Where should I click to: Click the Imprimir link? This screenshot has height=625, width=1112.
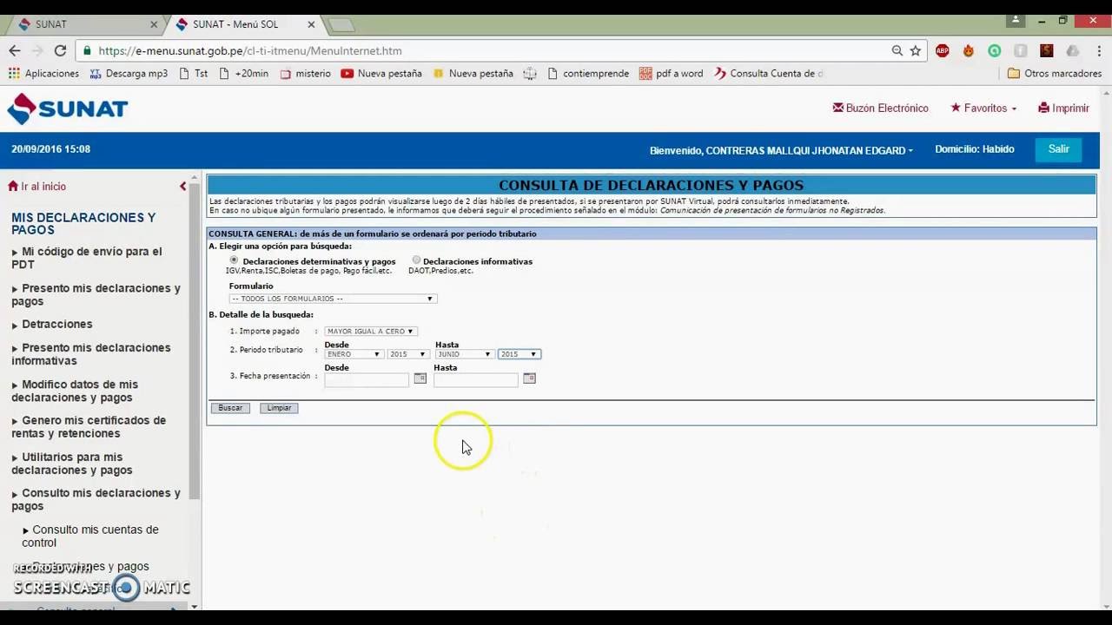coord(1063,109)
